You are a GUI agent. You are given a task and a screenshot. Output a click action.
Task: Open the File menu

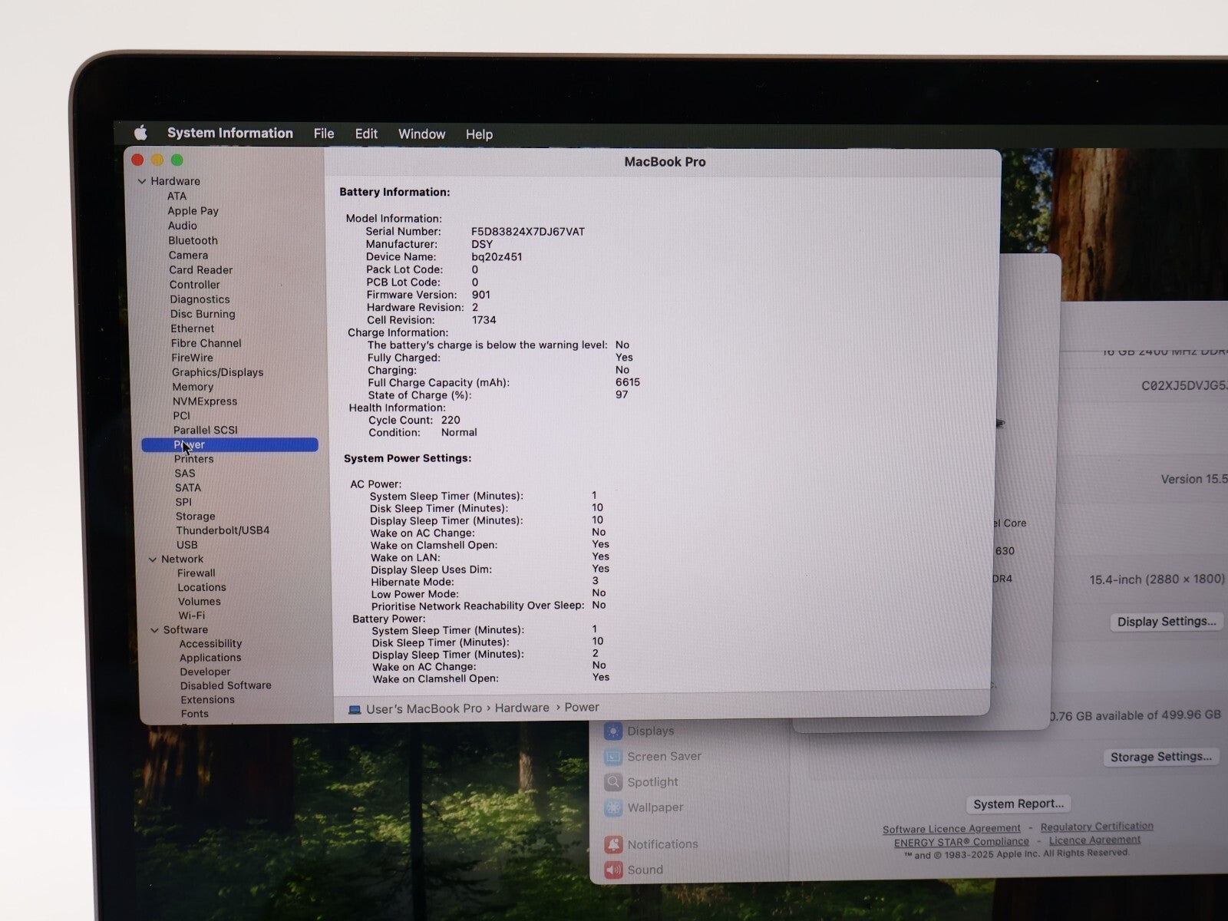pos(324,134)
